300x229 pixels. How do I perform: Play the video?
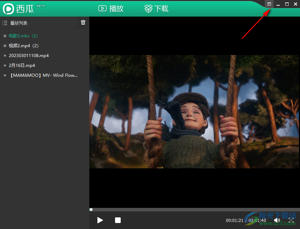tap(100, 220)
